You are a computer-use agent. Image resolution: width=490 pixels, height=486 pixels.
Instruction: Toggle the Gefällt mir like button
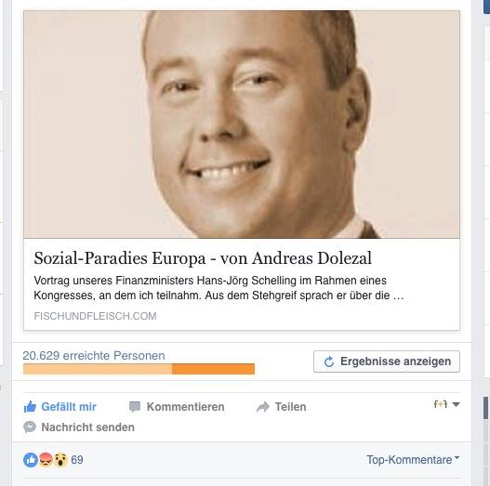coord(60,407)
